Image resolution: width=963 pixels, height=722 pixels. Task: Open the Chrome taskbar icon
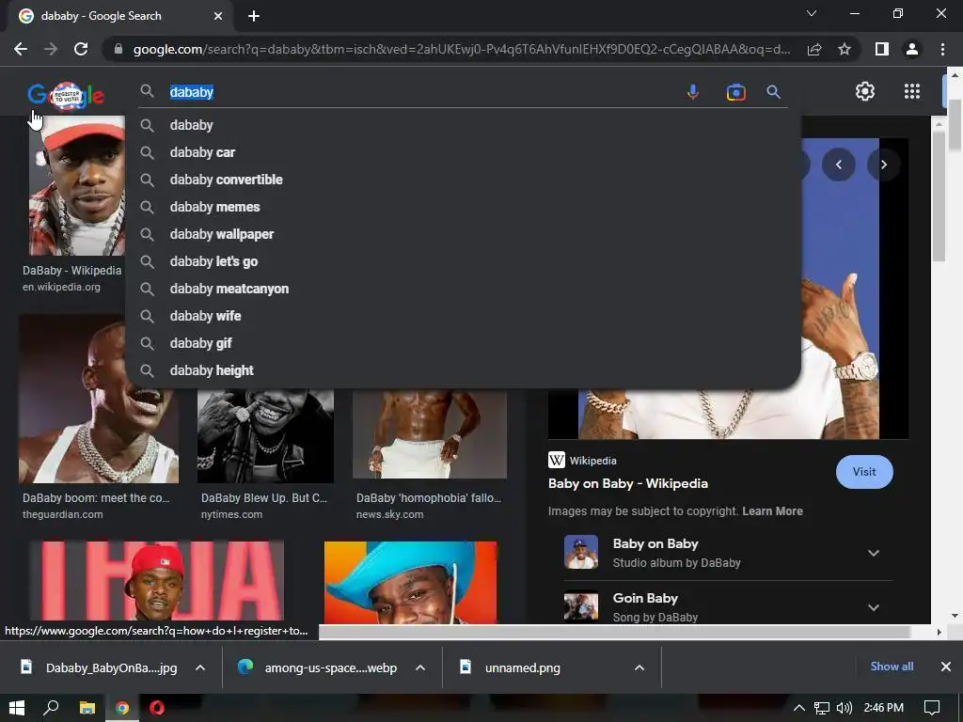tap(122, 708)
